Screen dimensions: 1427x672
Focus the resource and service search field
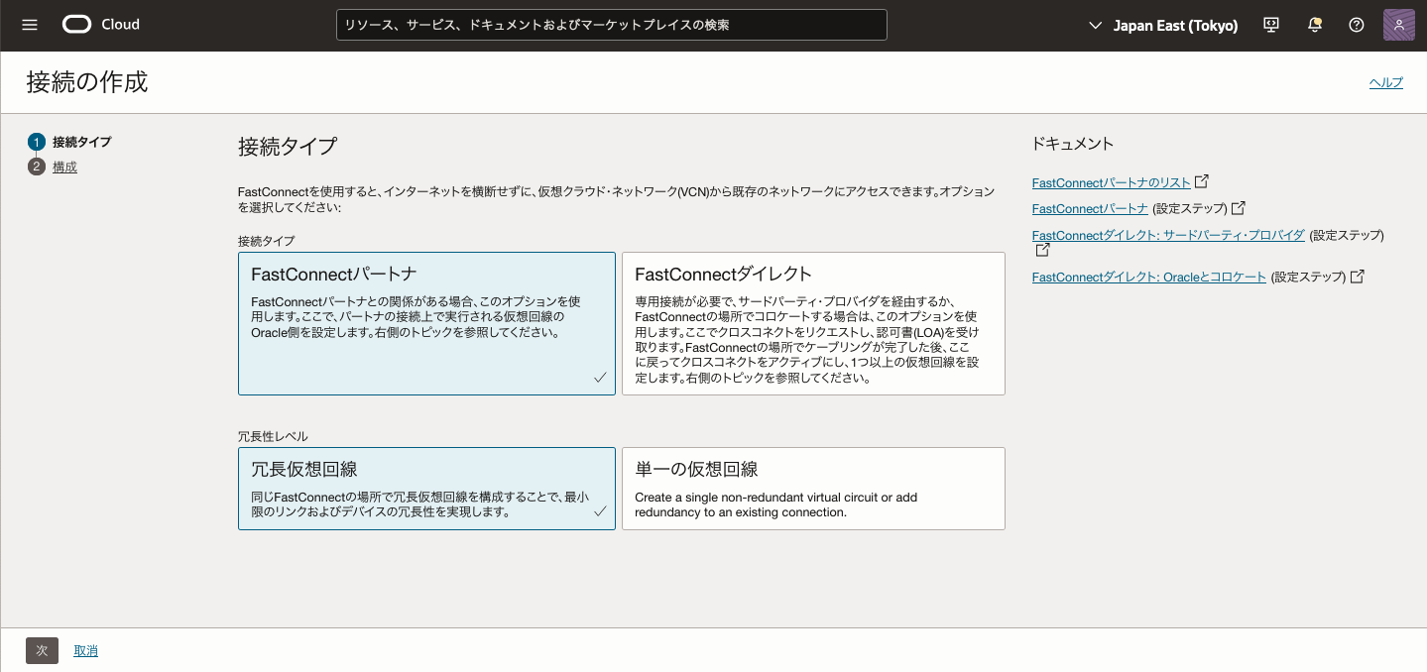tap(612, 25)
